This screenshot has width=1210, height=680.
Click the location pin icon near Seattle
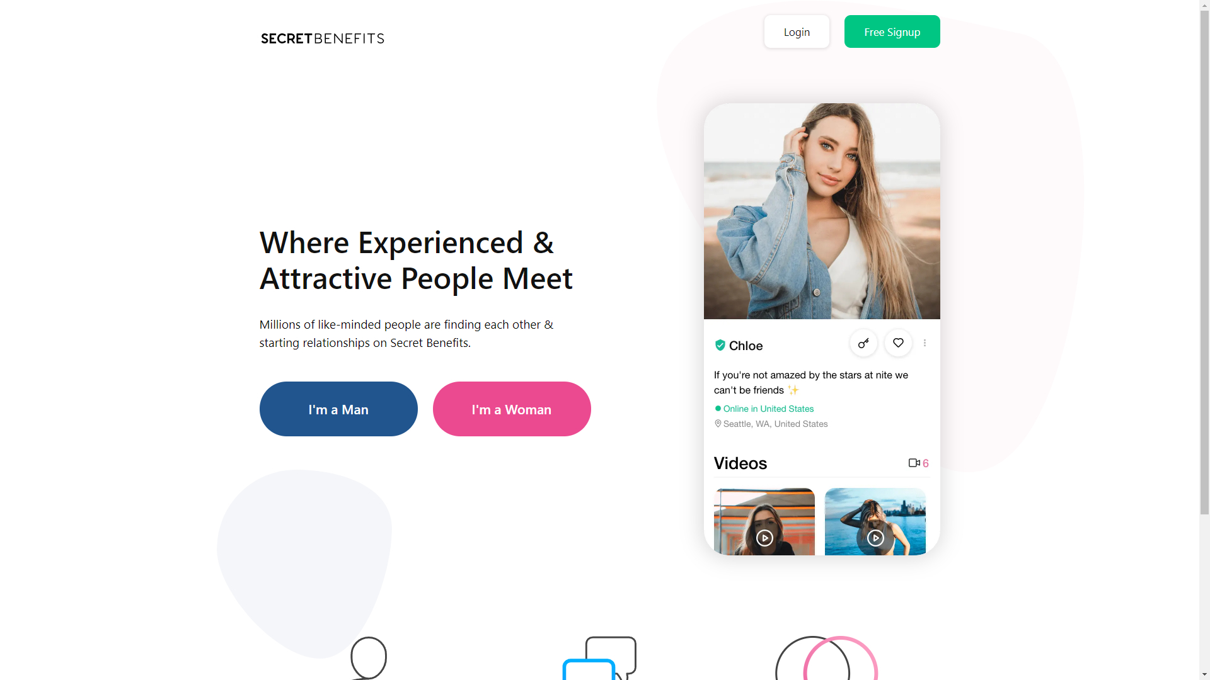(718, 424)
